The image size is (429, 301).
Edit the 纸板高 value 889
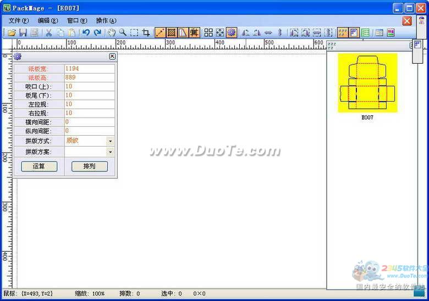[90, 77]
